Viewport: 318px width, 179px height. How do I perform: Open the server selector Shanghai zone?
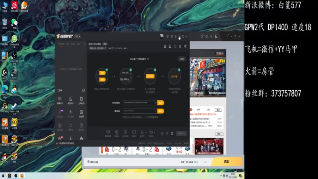(x=186, y=162)
